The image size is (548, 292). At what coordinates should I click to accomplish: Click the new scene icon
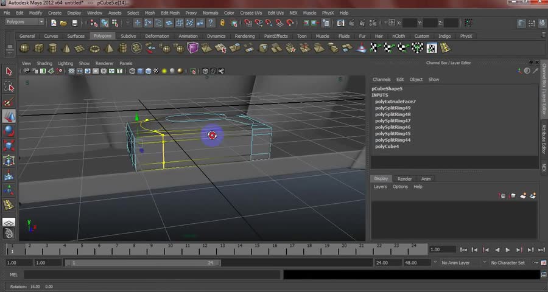coord(54,23)
